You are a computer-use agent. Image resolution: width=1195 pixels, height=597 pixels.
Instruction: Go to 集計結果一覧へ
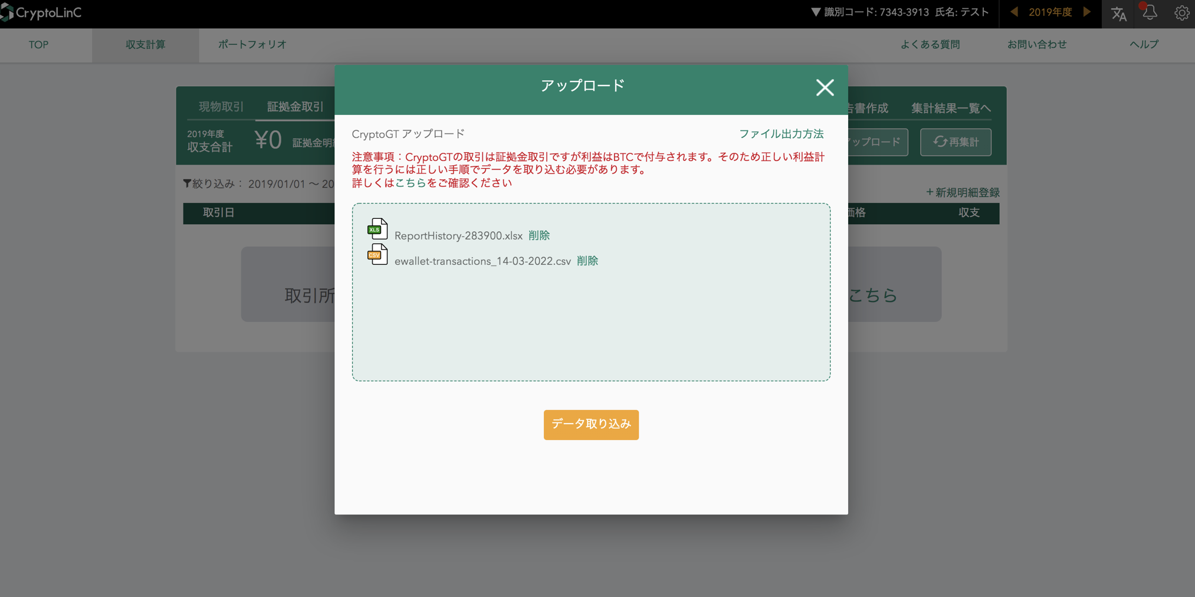(951, 108)
